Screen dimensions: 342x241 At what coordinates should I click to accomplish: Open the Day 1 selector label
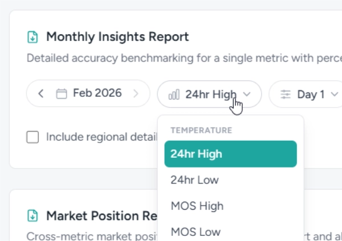pos(311,95)
